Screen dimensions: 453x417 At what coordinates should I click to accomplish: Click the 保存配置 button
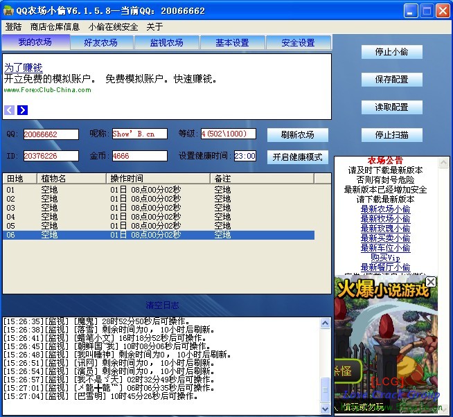click(392, 80)
